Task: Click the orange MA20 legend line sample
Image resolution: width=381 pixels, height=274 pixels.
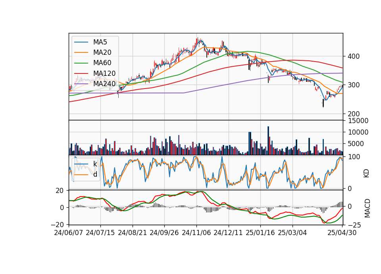Action: 81,52
